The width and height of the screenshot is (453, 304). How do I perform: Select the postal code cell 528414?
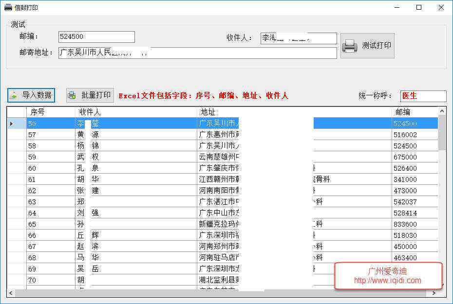pyautogui.click(x=415, y=213)
